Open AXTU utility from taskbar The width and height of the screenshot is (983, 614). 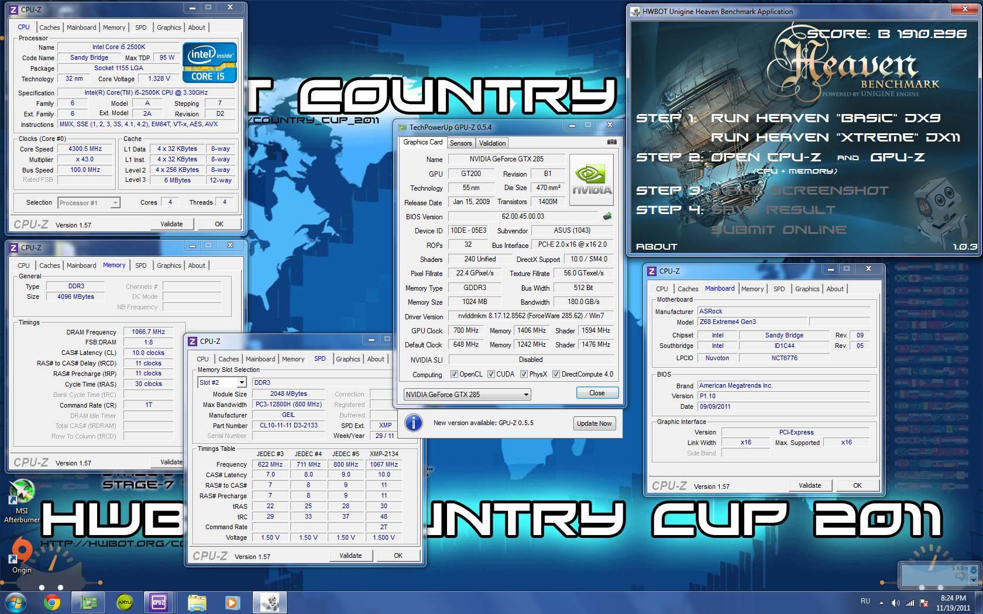(x=124, y=602)
